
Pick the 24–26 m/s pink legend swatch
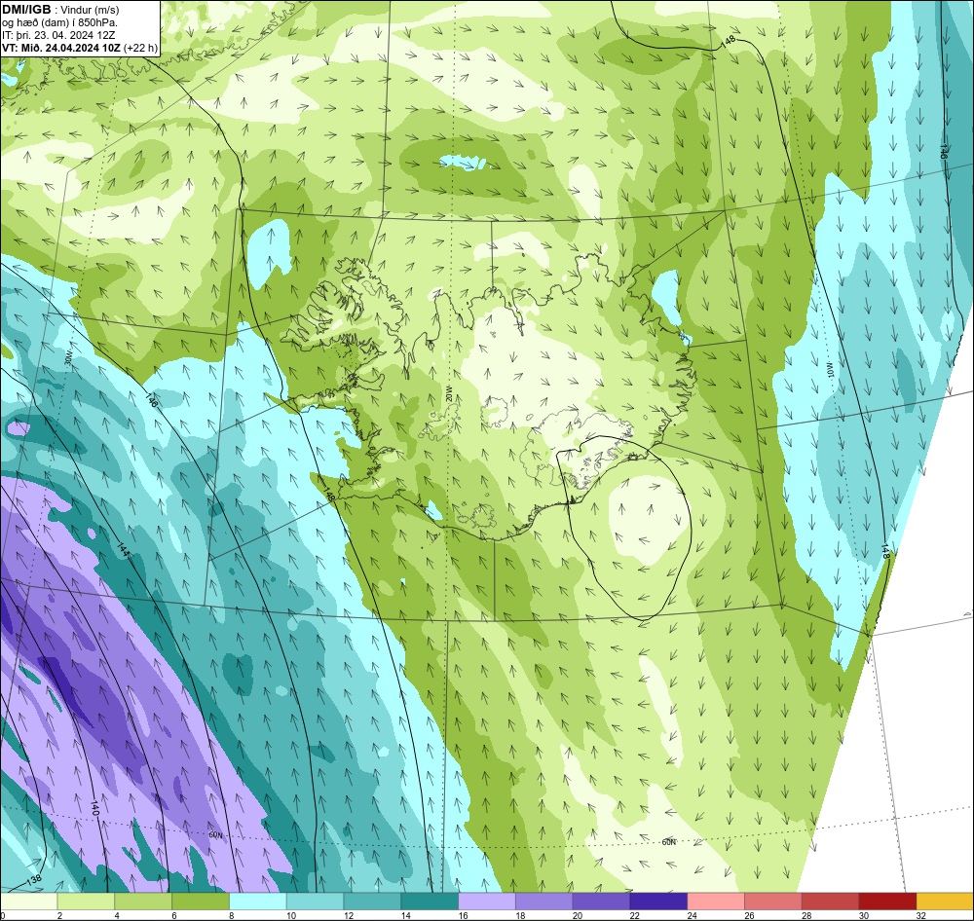[716, 902]
